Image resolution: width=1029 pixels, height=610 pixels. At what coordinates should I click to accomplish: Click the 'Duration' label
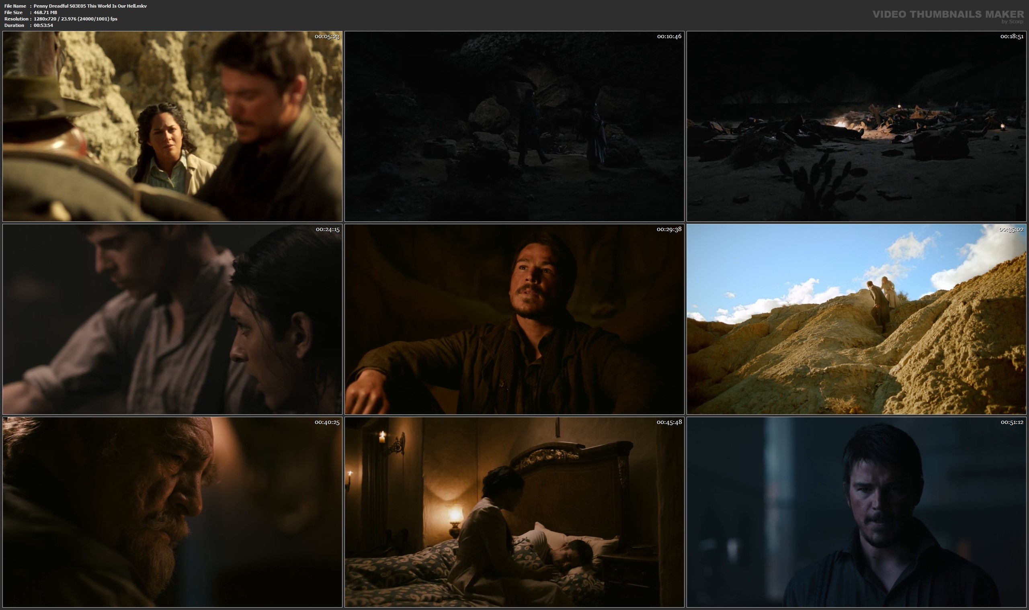click(x=14, y=25)
